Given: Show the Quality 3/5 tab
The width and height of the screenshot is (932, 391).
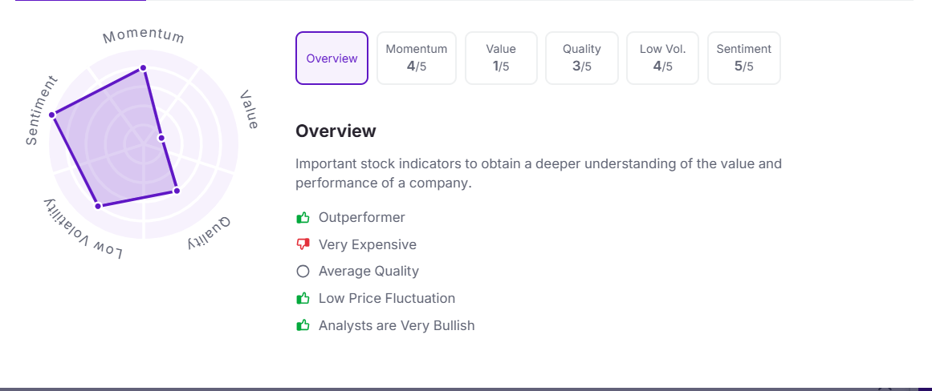Looking at the screenshot, I should [581, 58].
